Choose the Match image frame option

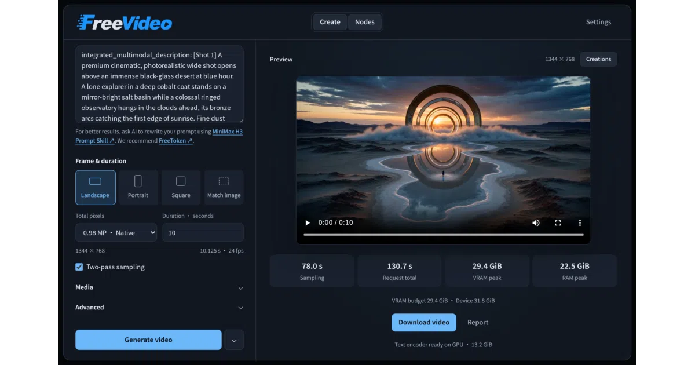(224, 187)
